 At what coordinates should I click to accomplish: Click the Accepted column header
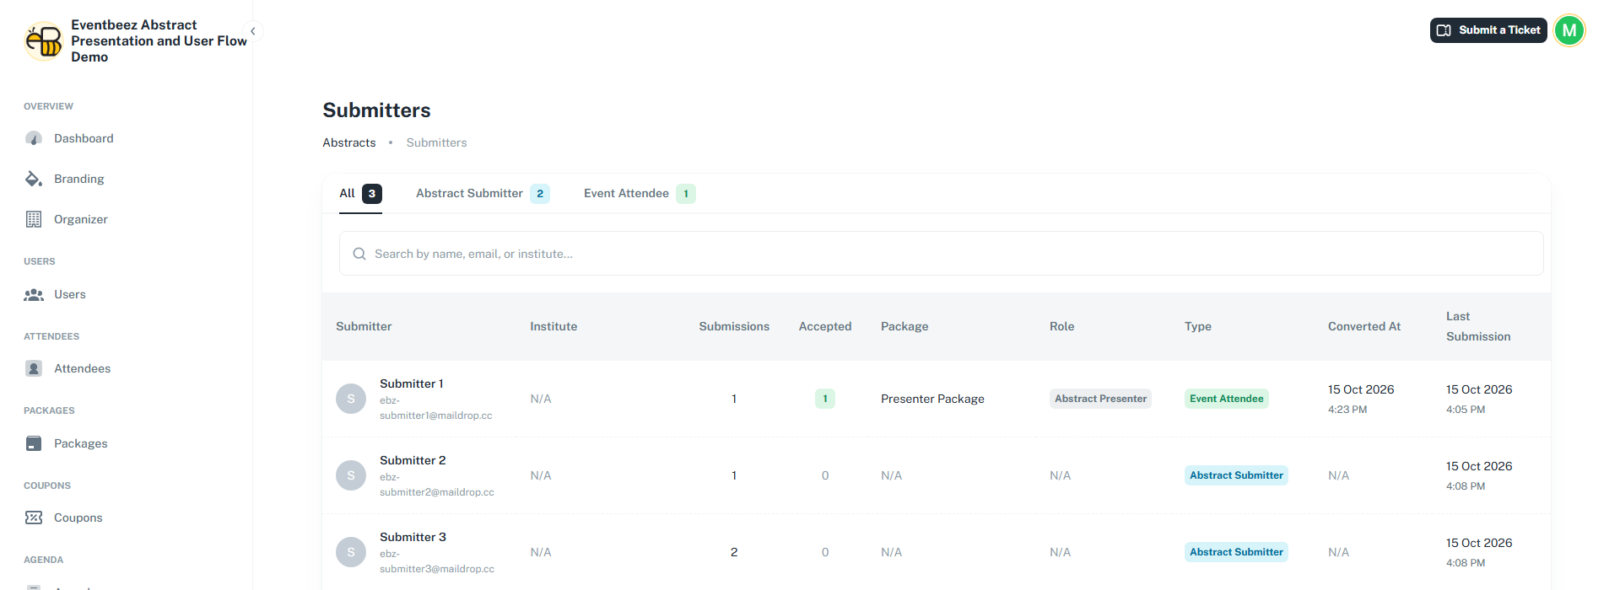[x=825, y=326]
